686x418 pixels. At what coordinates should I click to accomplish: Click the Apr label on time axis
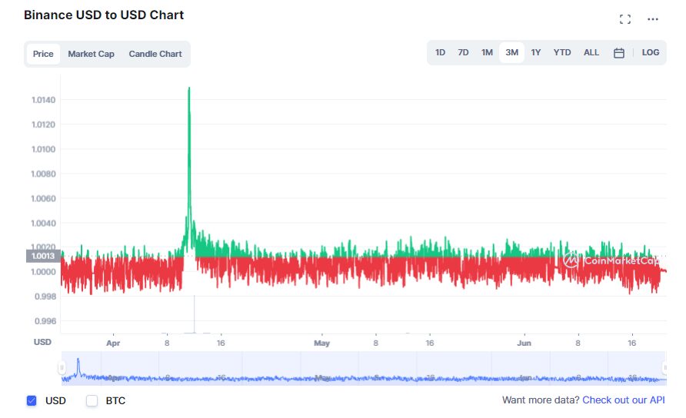[113, 343]
